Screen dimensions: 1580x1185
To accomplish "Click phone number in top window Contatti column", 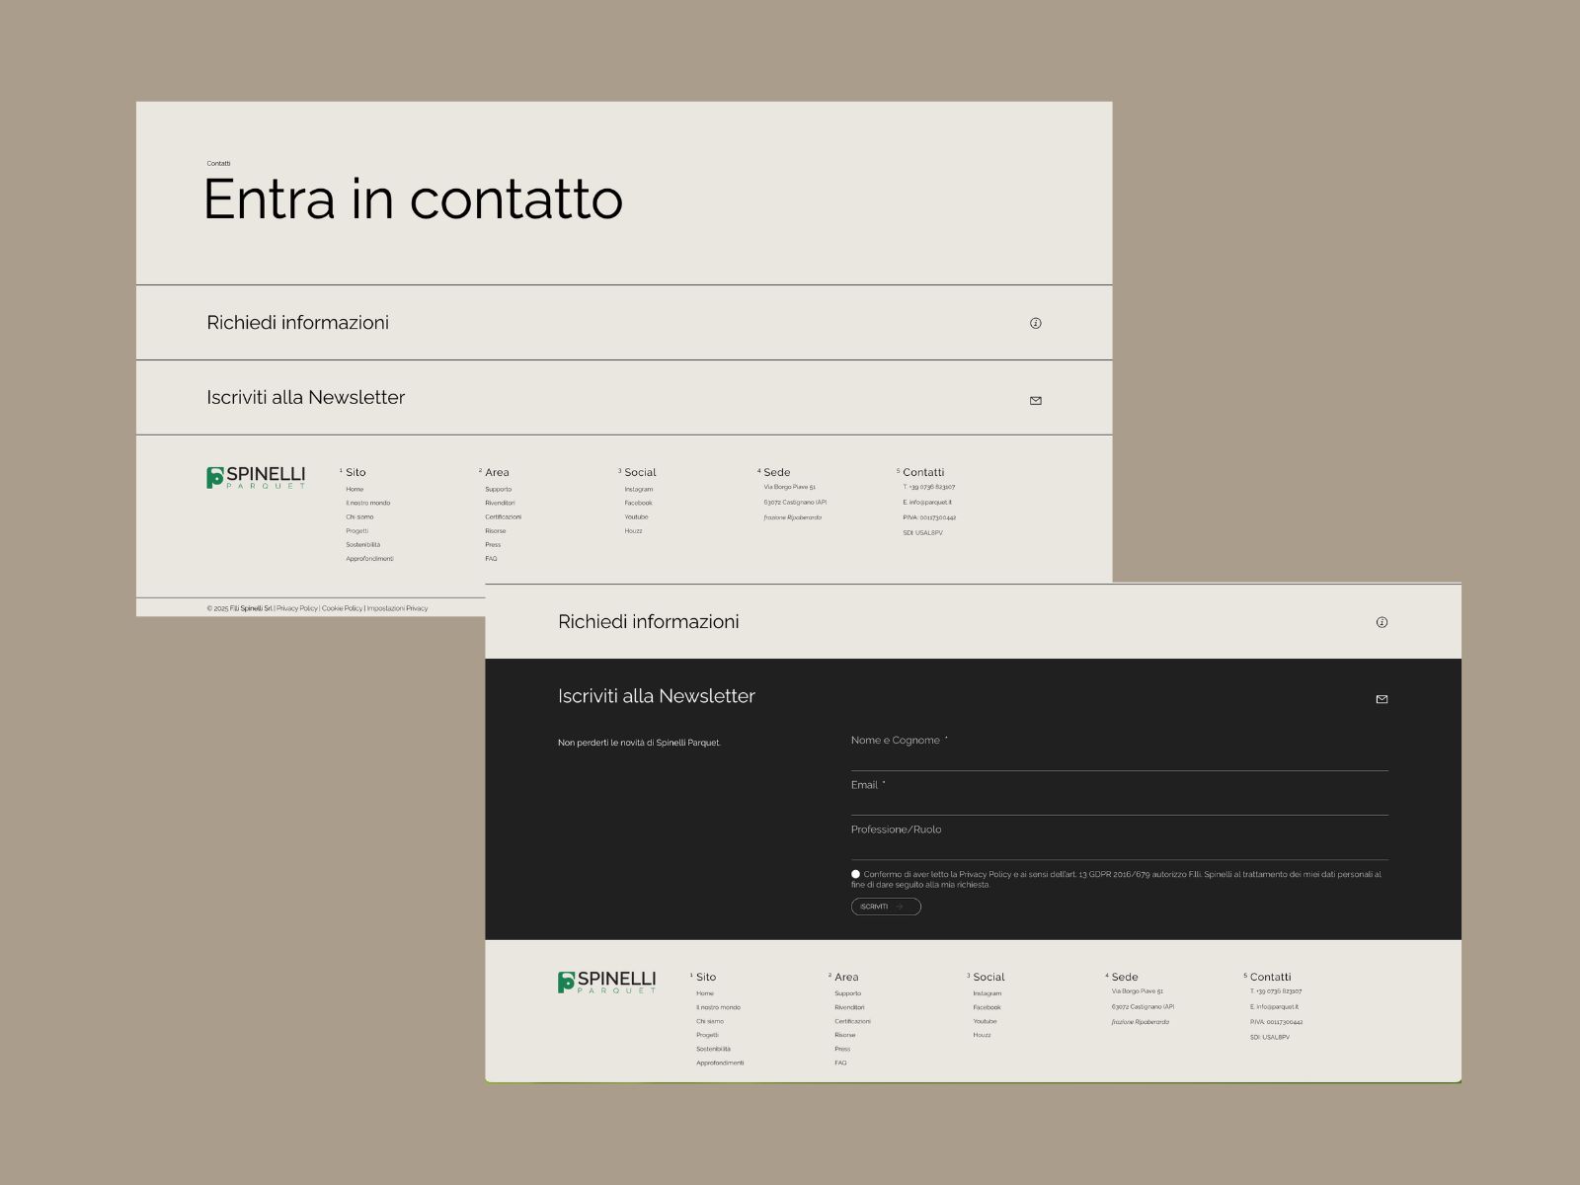I will point(928,487).
